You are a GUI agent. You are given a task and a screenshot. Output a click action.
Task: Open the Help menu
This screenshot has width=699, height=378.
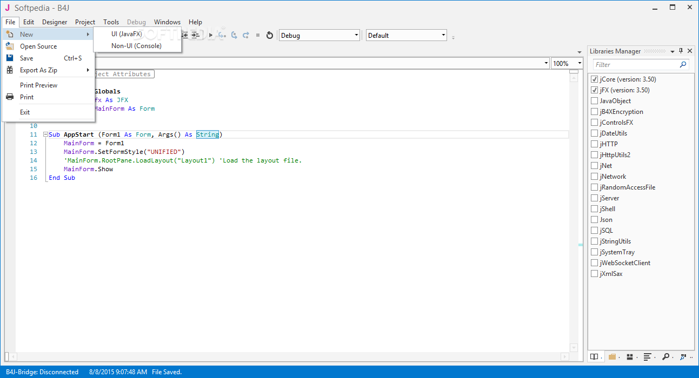195,22
